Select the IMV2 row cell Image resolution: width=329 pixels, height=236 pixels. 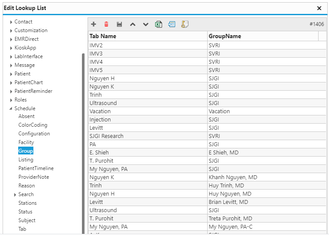pyautogui.click(x=148, y=46)
